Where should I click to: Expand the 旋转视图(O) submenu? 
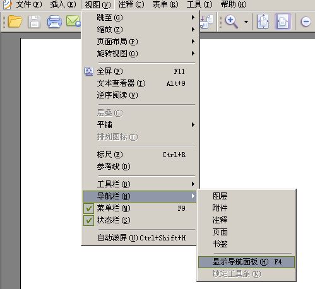point(140,54)
